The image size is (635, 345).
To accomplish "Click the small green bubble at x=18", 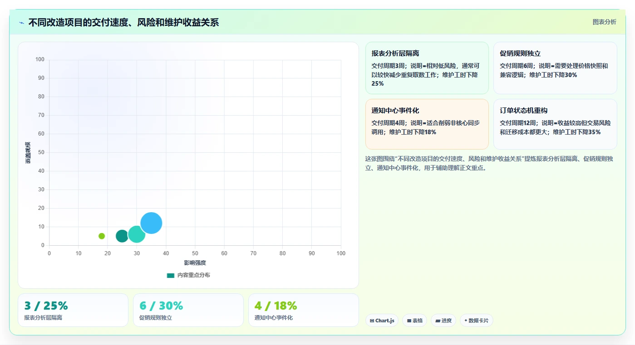I will 102,236.
